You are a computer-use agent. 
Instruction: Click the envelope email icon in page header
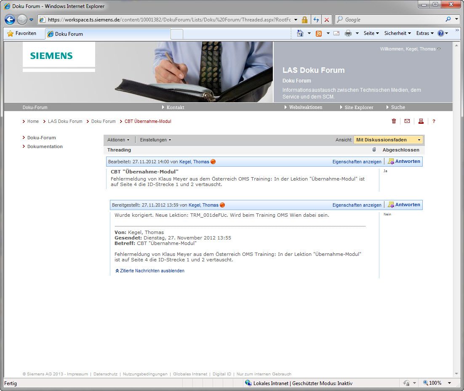pos(407,121)
